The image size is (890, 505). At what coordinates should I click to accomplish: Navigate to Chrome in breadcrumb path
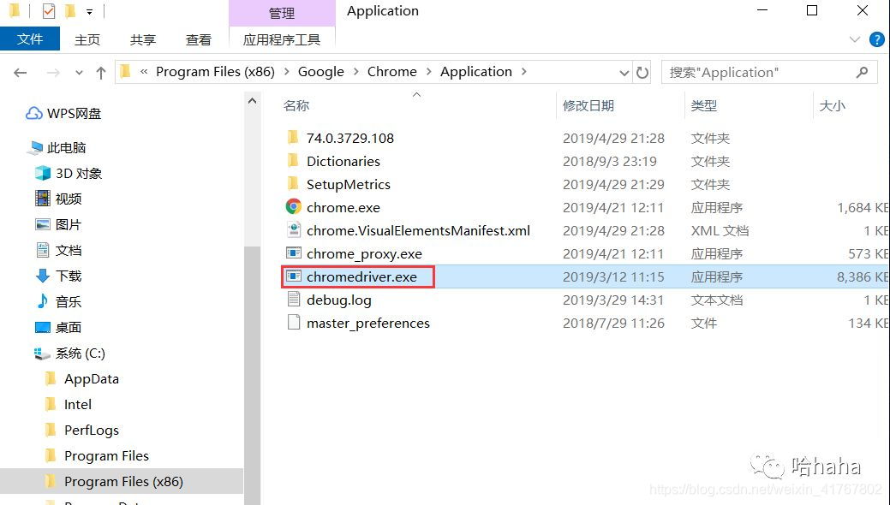[x=391, y=72]
